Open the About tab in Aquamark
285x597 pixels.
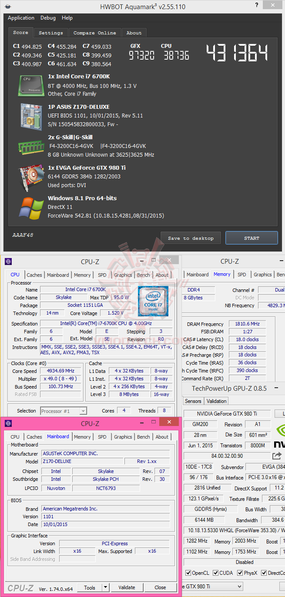coord(134,33)
